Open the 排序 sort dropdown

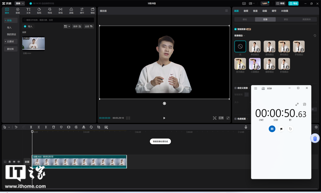[77, 26]
